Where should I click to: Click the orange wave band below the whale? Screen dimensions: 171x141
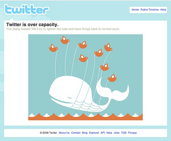[85, 117]
